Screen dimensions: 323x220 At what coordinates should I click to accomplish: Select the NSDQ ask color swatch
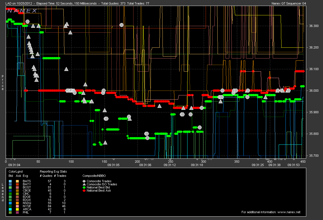(17, 203)
